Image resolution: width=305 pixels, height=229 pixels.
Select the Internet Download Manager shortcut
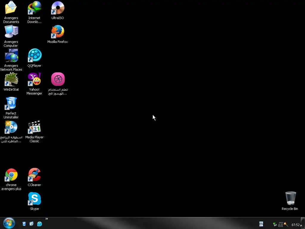[35, 8]
